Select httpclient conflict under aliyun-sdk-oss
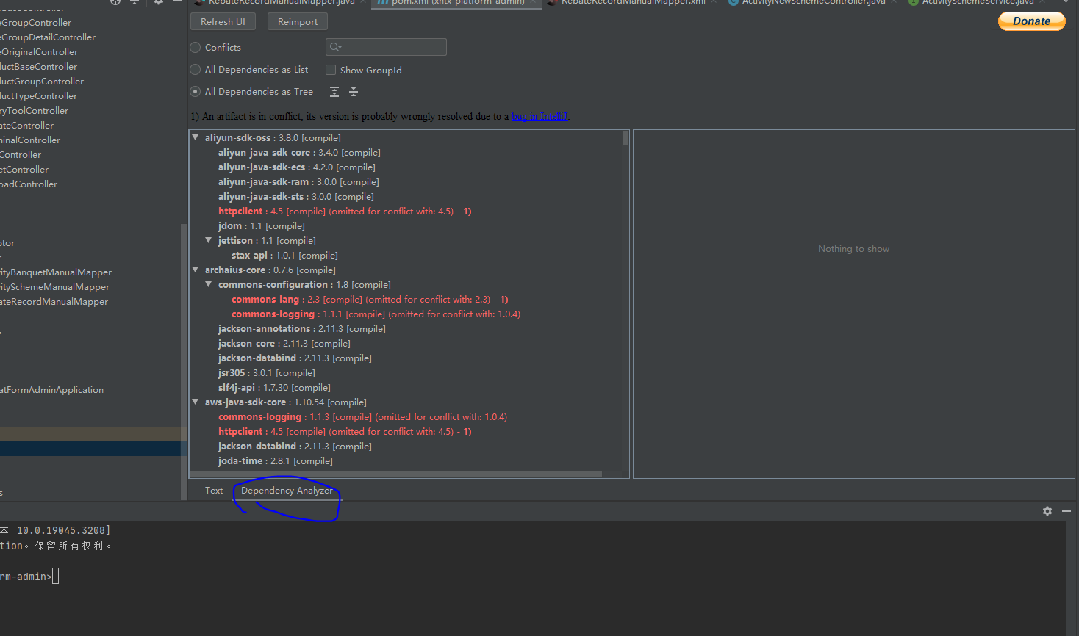1079x636 pixels. (345, 211)
